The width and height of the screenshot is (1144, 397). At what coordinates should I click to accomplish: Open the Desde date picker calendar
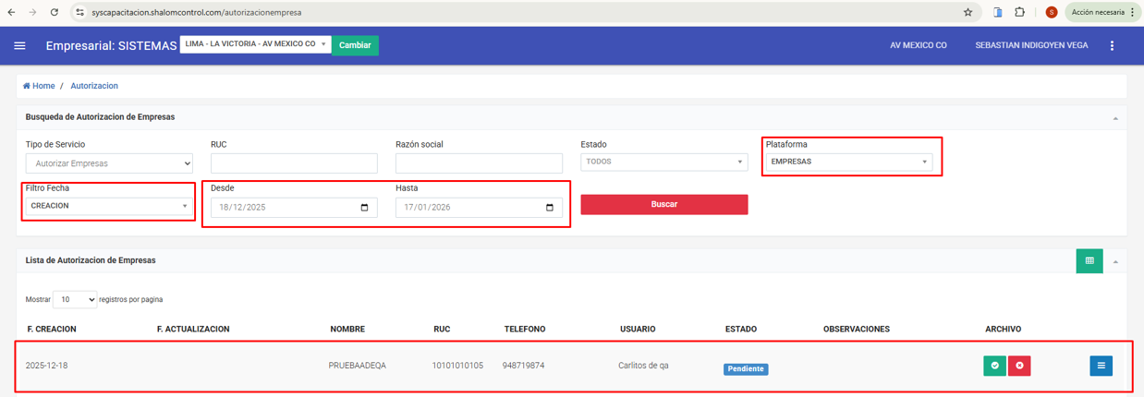[364, 208]
